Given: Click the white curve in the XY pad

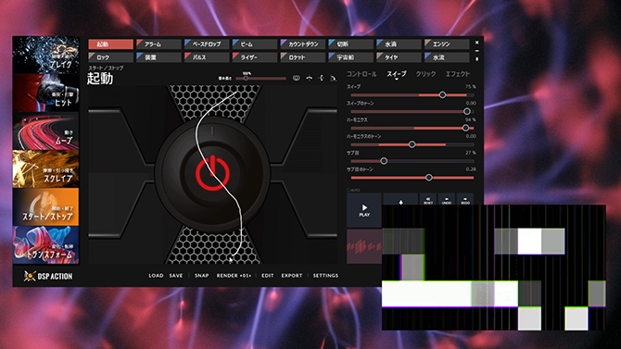Looking at the screenshot, I should 213,173.
